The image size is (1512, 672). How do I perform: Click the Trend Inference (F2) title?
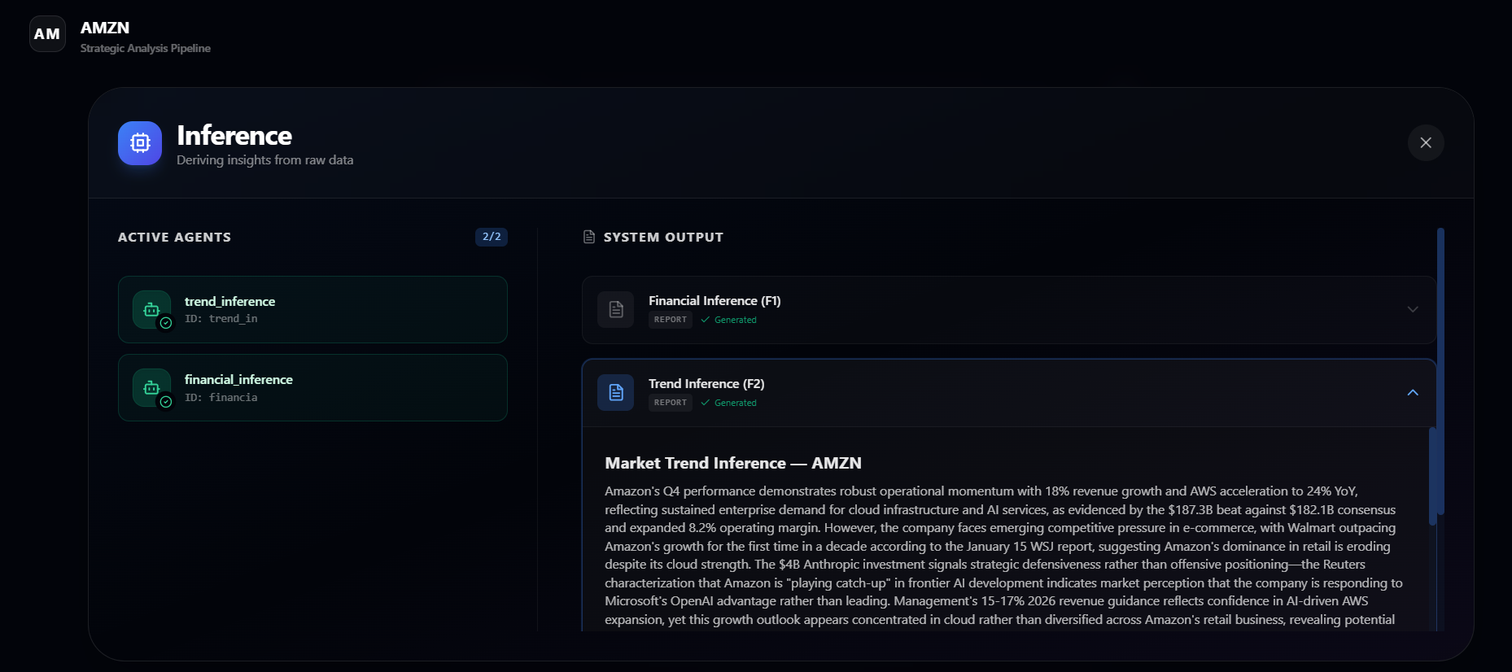pyautogui.click(x=706, y=383)
